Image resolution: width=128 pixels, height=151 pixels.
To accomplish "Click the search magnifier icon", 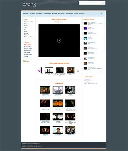I will 103,4.
